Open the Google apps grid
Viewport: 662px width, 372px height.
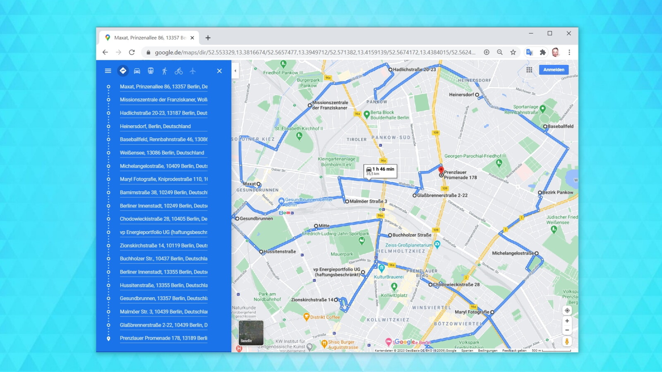(529, 70)
